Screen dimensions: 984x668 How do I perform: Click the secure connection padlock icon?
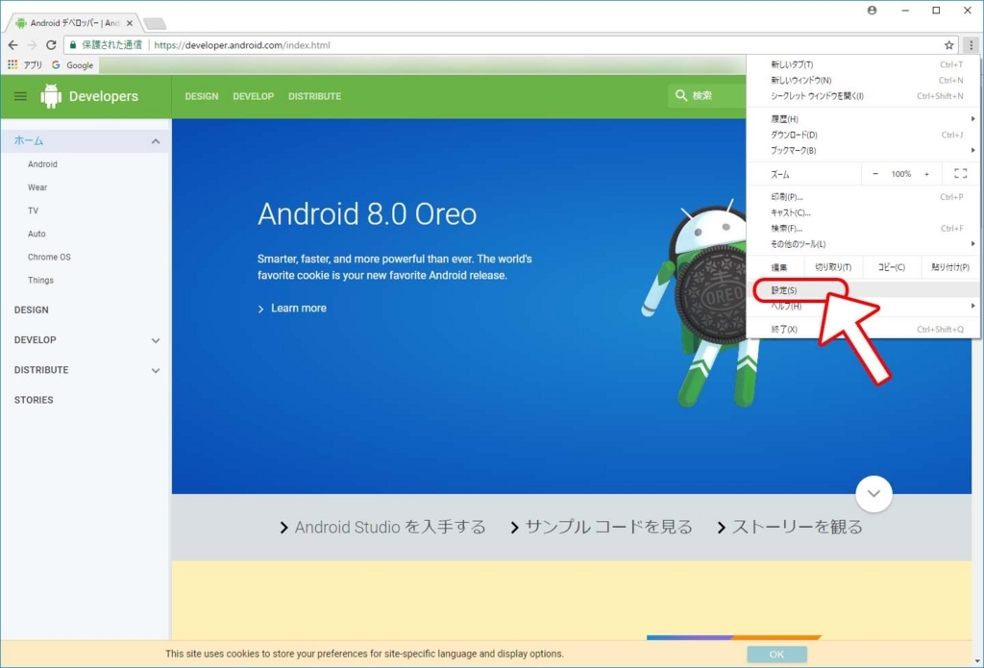pos(73,45)
